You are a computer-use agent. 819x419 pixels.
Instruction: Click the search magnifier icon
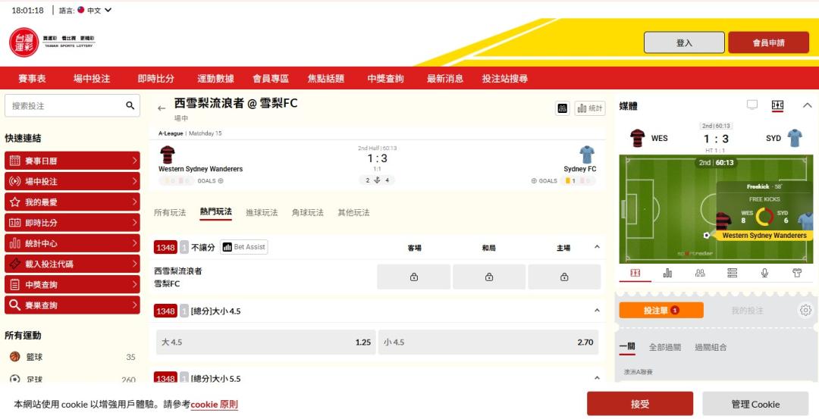tap(130, 106)
